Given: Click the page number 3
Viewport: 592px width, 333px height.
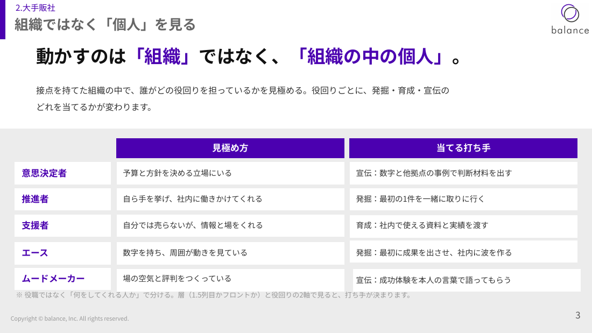Looking at the screenshot, I should (577, 315).
